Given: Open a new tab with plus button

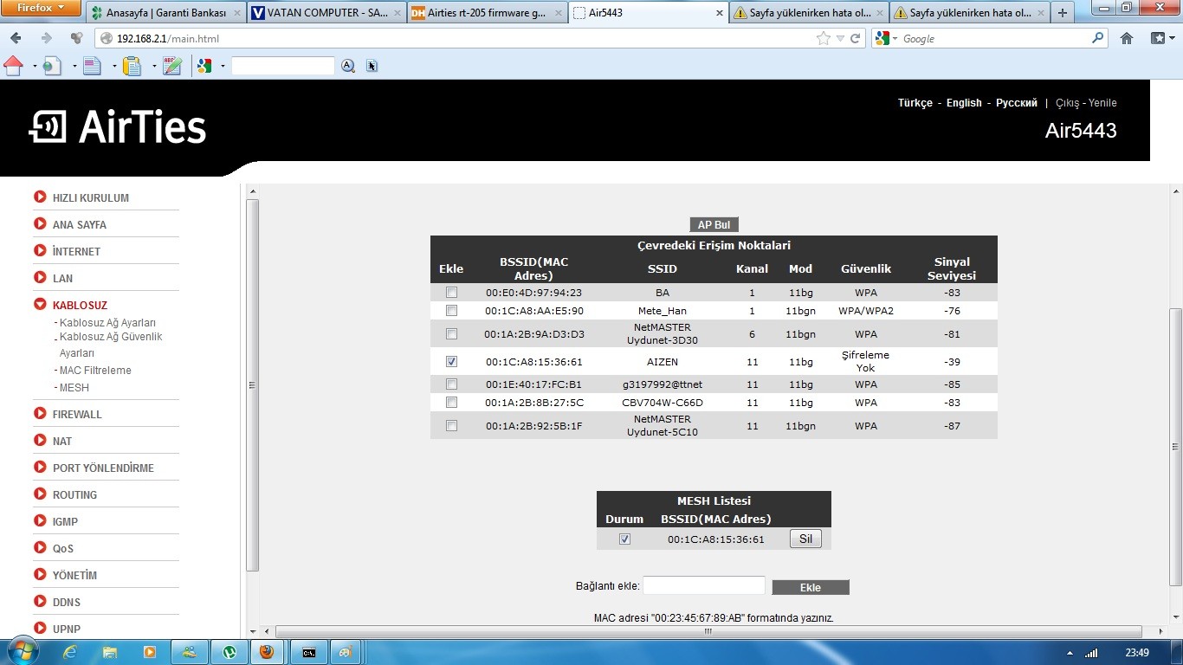Looking at the screenshot, I should [1063, 13].
